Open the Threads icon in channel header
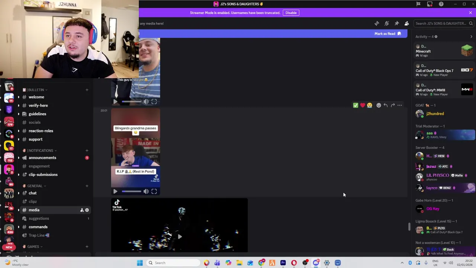Screen dimensions: 476x268 tap(377, 23)
